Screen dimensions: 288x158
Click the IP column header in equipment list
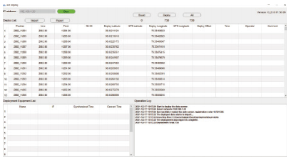pos(53,107)
